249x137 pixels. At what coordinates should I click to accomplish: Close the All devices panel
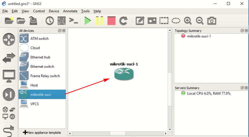click(x=64, y=31)
